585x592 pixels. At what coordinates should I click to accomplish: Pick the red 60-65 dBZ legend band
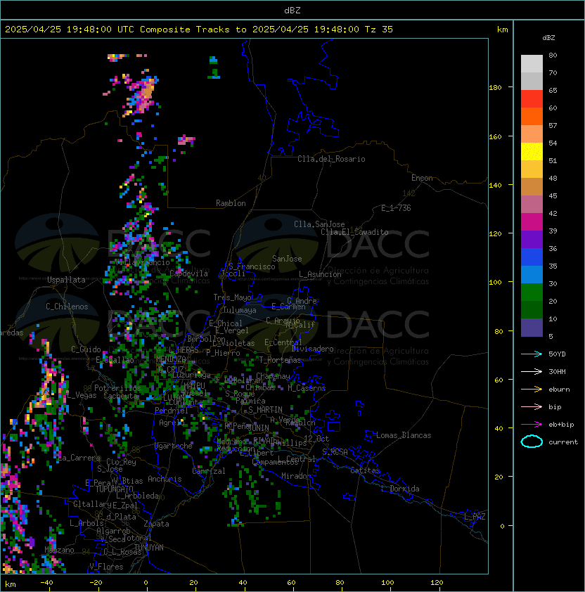coord(532,99)
